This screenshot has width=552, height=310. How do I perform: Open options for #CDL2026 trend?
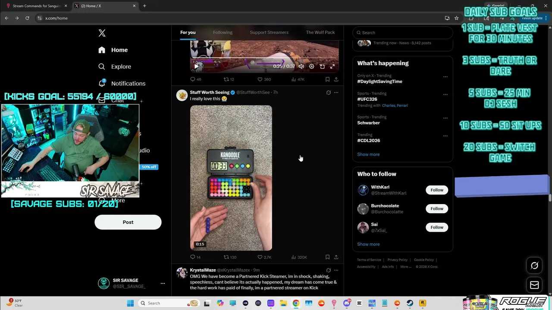(x=445, y=136)
